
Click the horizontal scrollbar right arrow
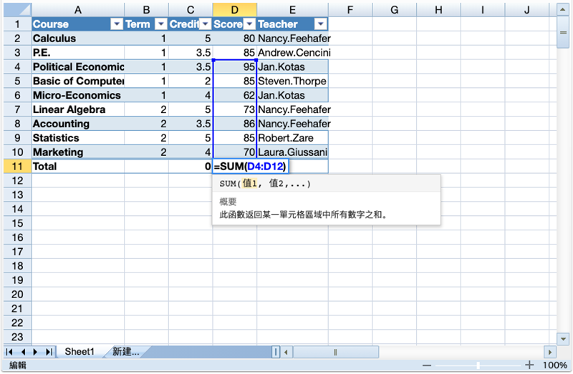549,352
